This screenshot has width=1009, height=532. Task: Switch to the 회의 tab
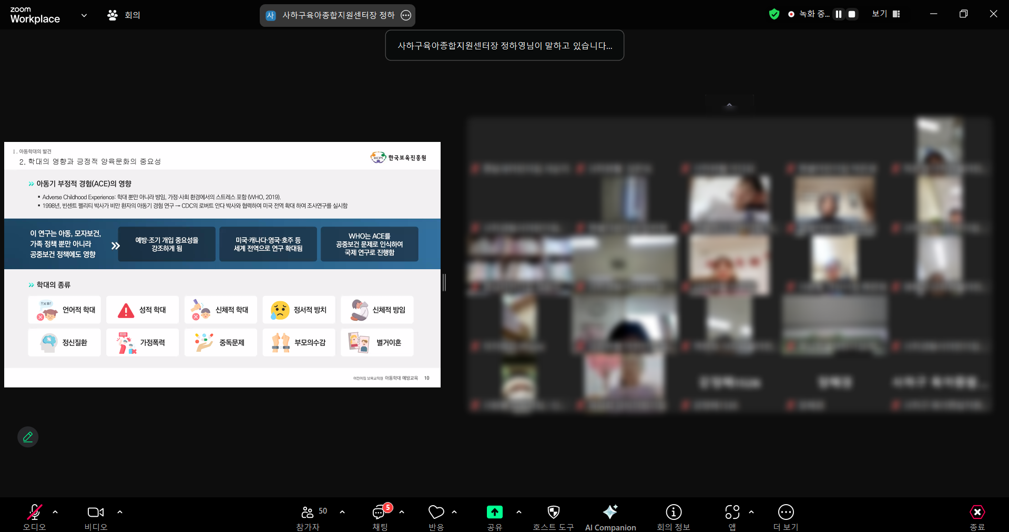pyautogui.click(x=124, y=15)
